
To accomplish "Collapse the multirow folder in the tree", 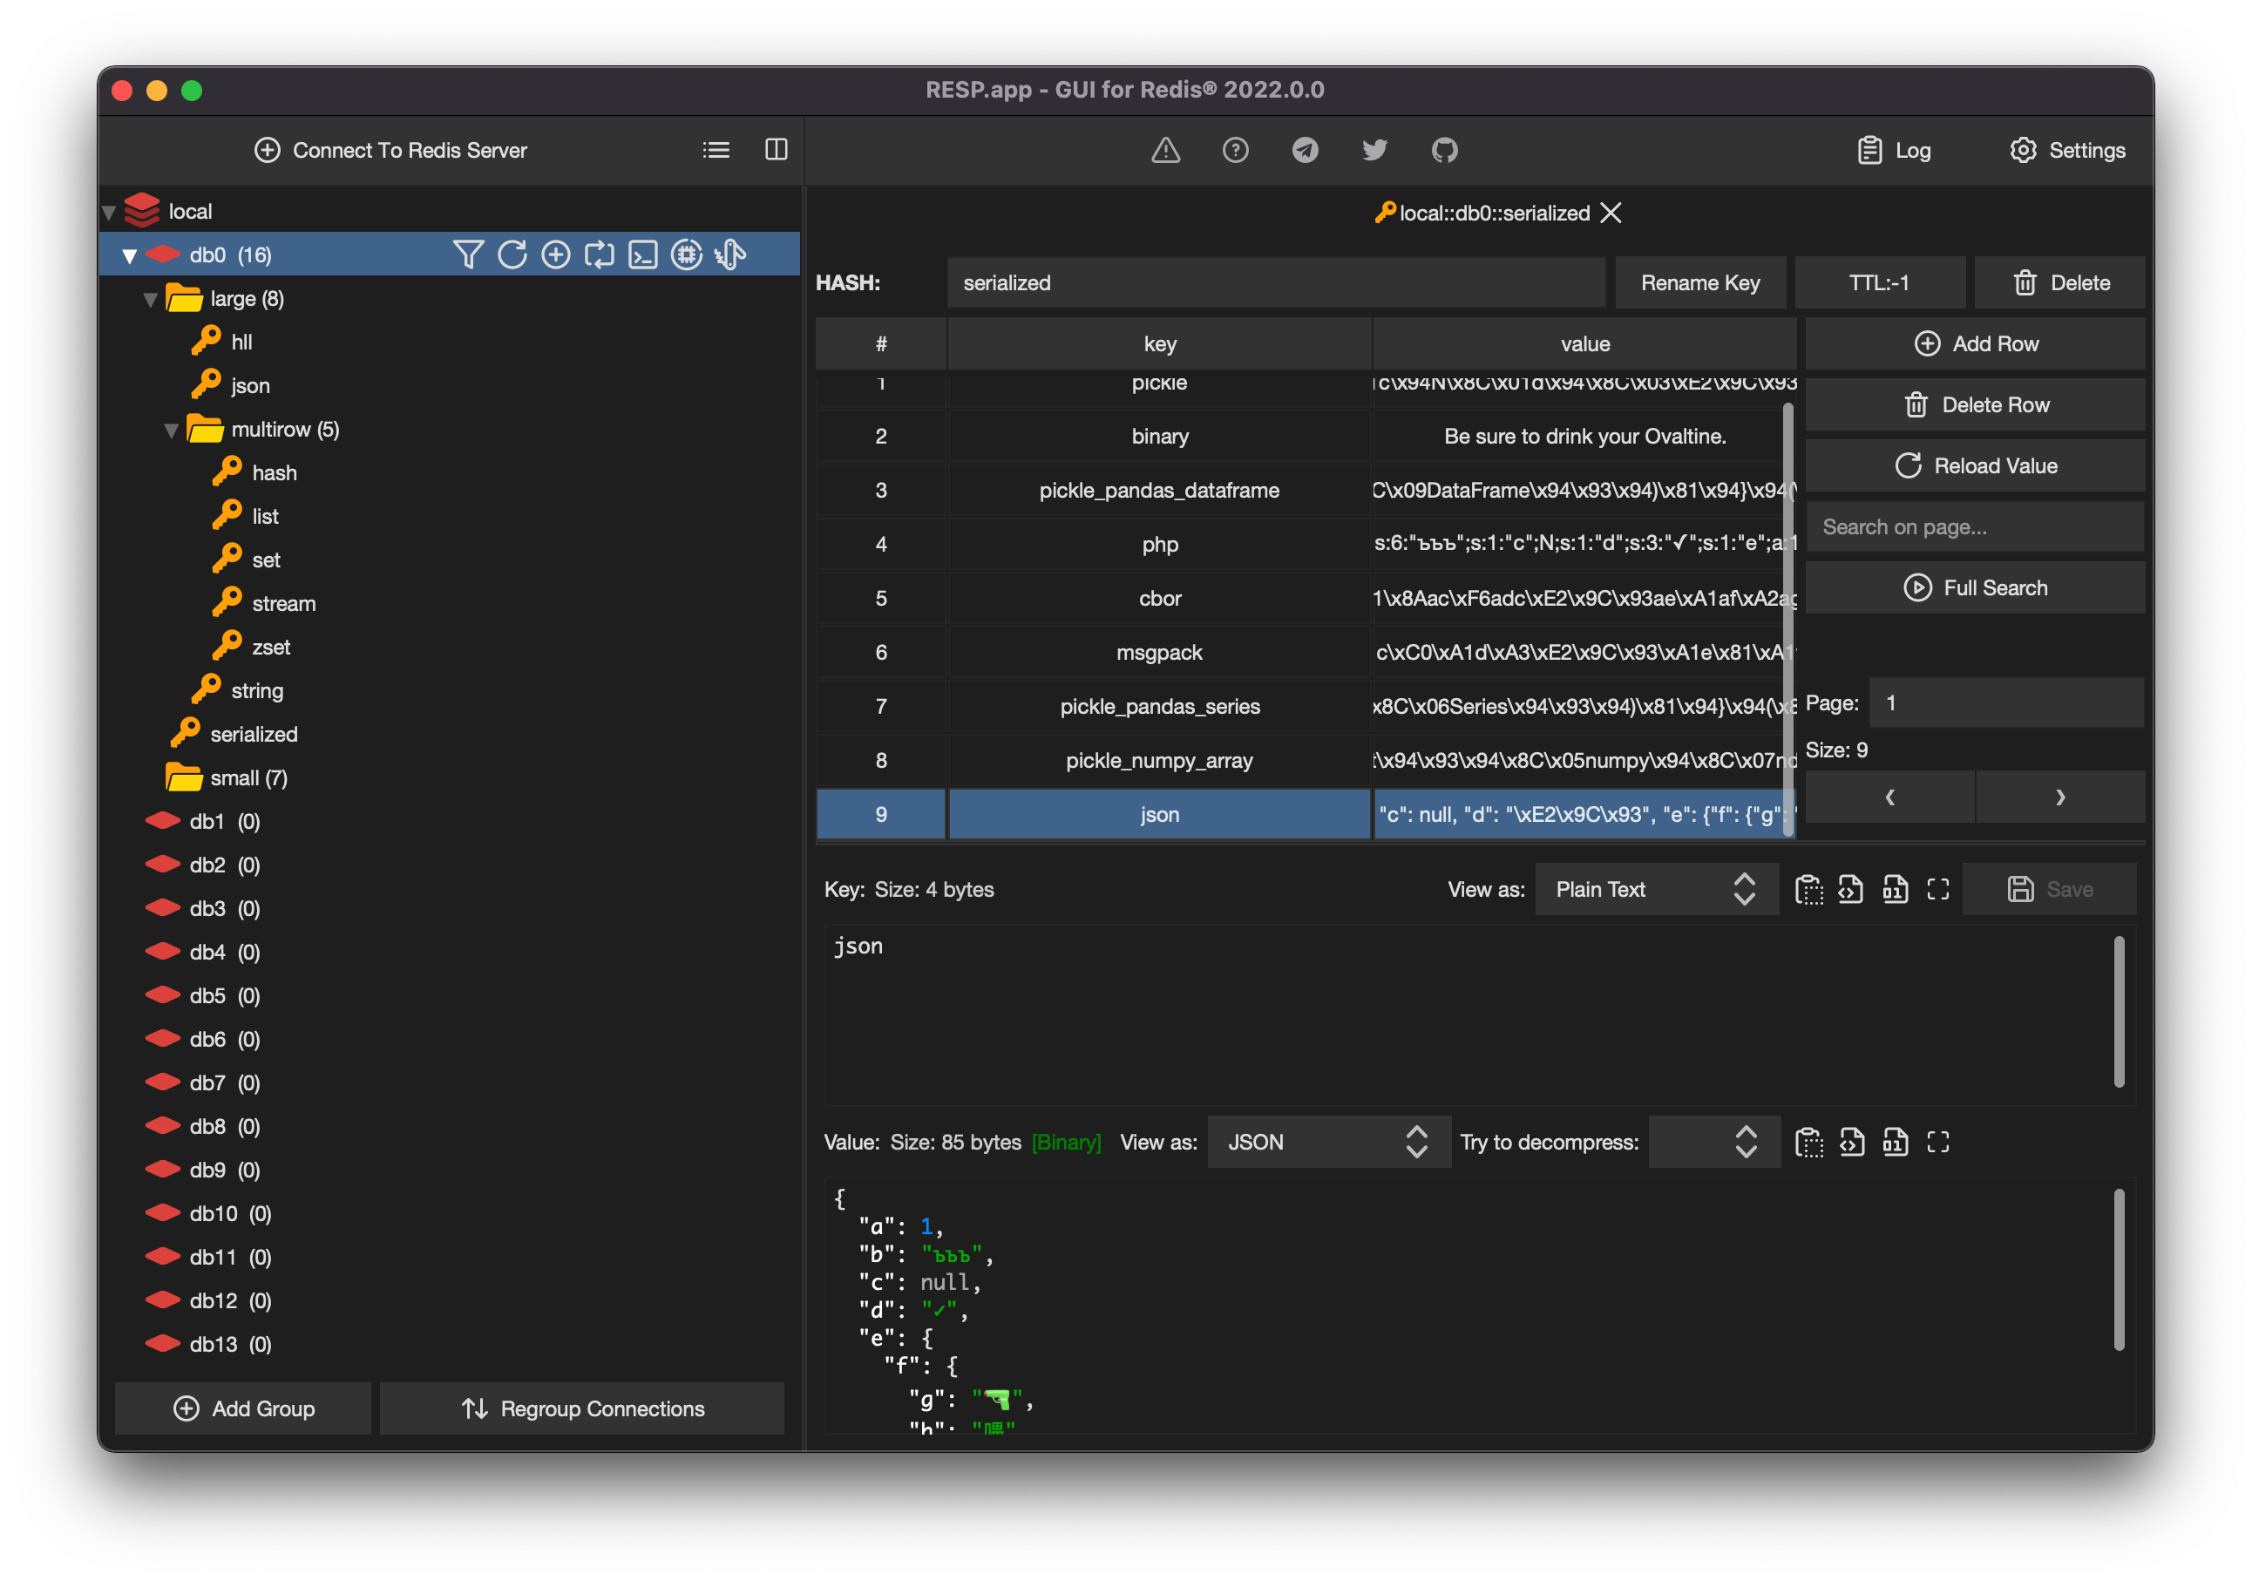I will (172, 429).
